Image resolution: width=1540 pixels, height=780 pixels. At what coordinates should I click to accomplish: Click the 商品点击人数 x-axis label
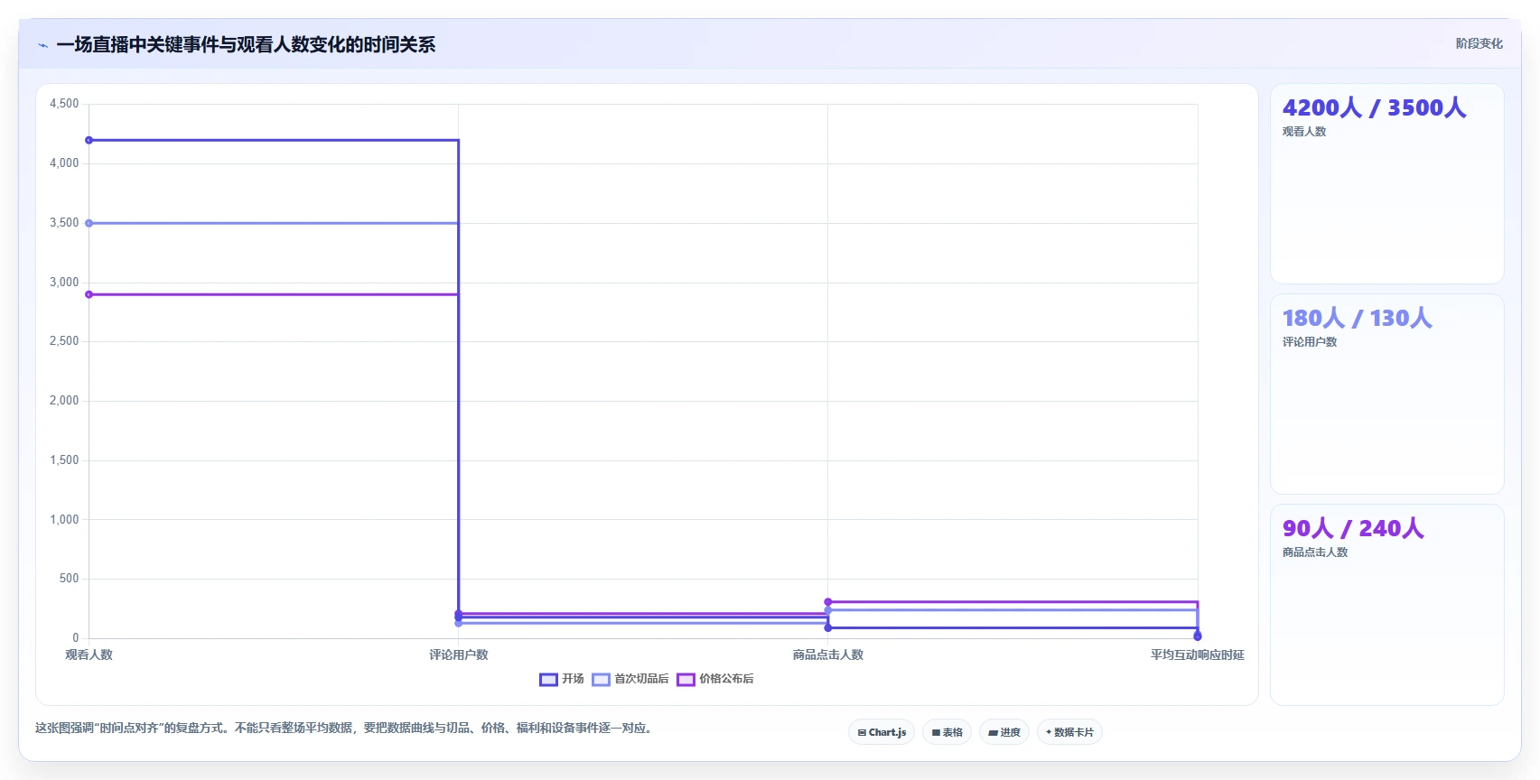828,655
